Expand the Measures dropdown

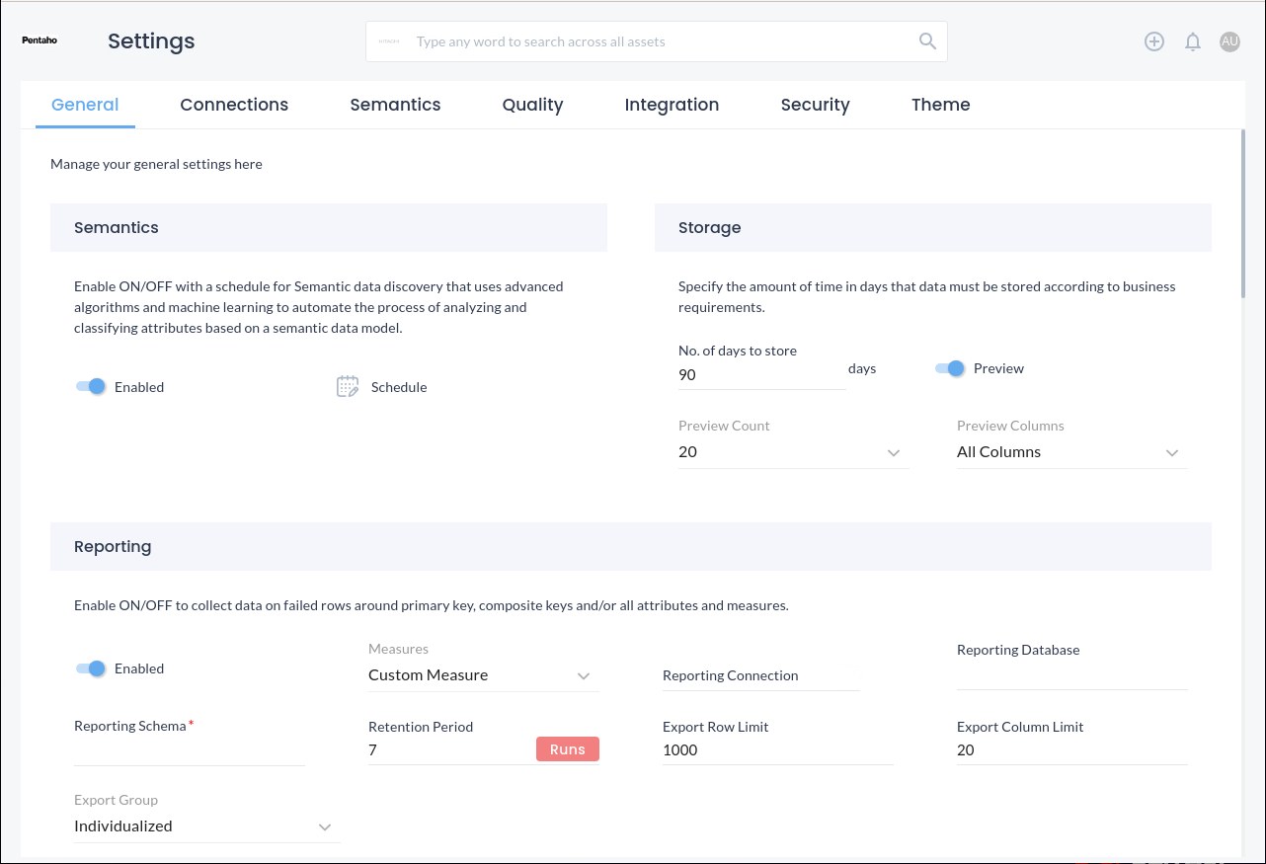click(482, 675)
